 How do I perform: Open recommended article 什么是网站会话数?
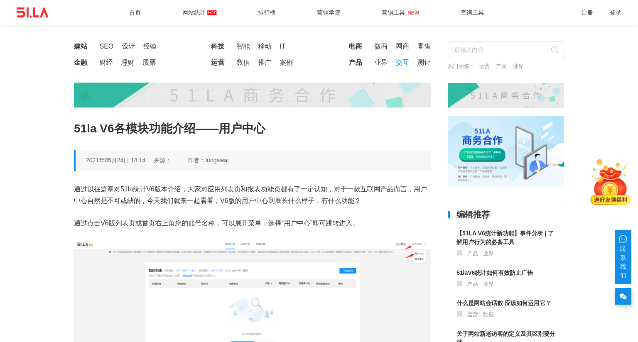pos(503,303)
